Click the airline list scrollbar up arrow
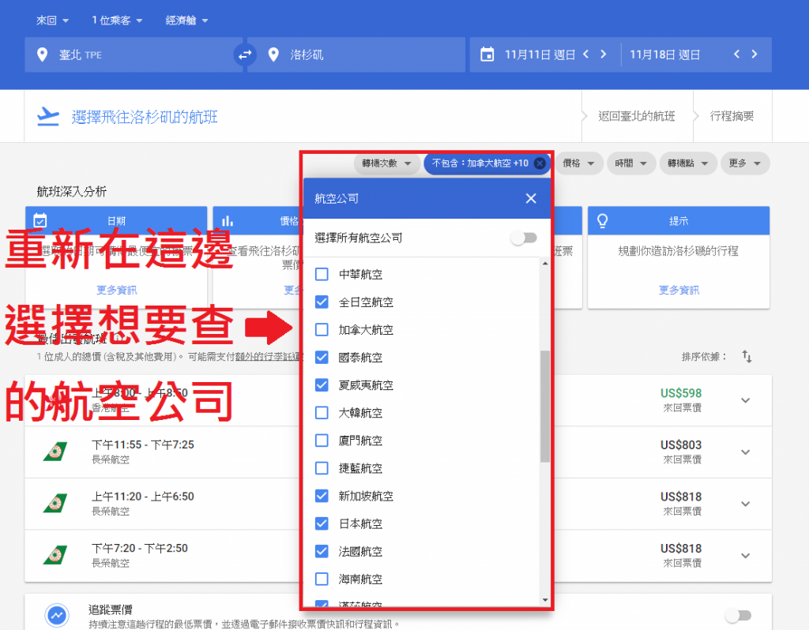 (x=545, y=264)
